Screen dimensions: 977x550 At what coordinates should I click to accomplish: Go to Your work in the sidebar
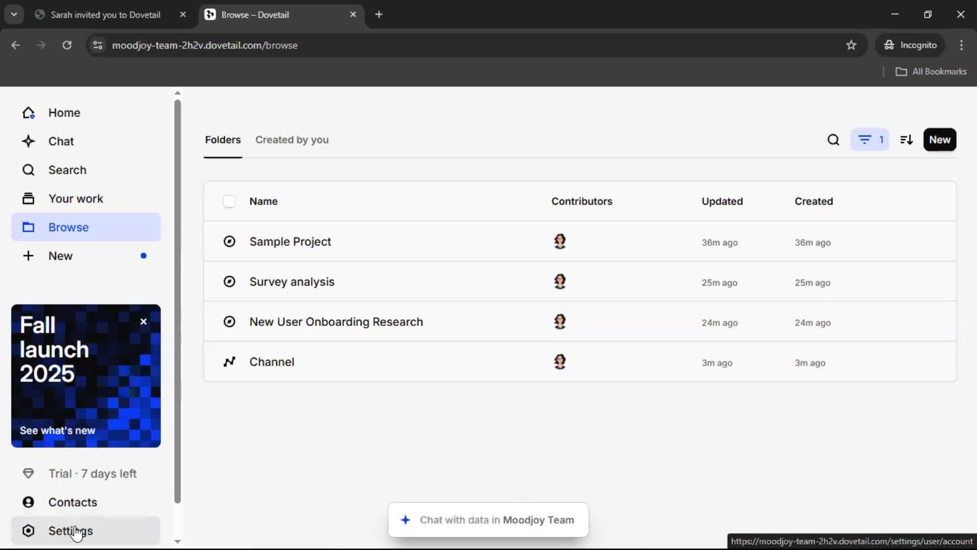tap(75, 199)
